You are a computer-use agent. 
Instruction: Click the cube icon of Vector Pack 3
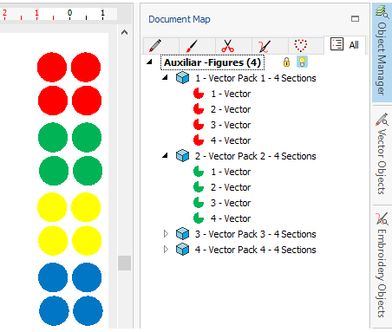[182, 234]
